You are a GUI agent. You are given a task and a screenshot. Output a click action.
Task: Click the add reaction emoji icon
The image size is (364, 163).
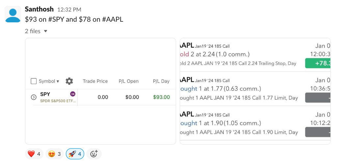point(94,154)
